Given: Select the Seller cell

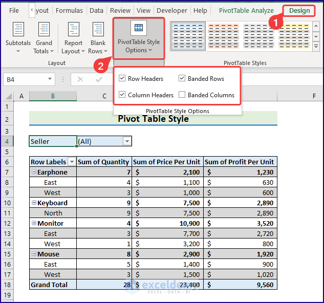Looking at the screenshot, I should point(53,141).
